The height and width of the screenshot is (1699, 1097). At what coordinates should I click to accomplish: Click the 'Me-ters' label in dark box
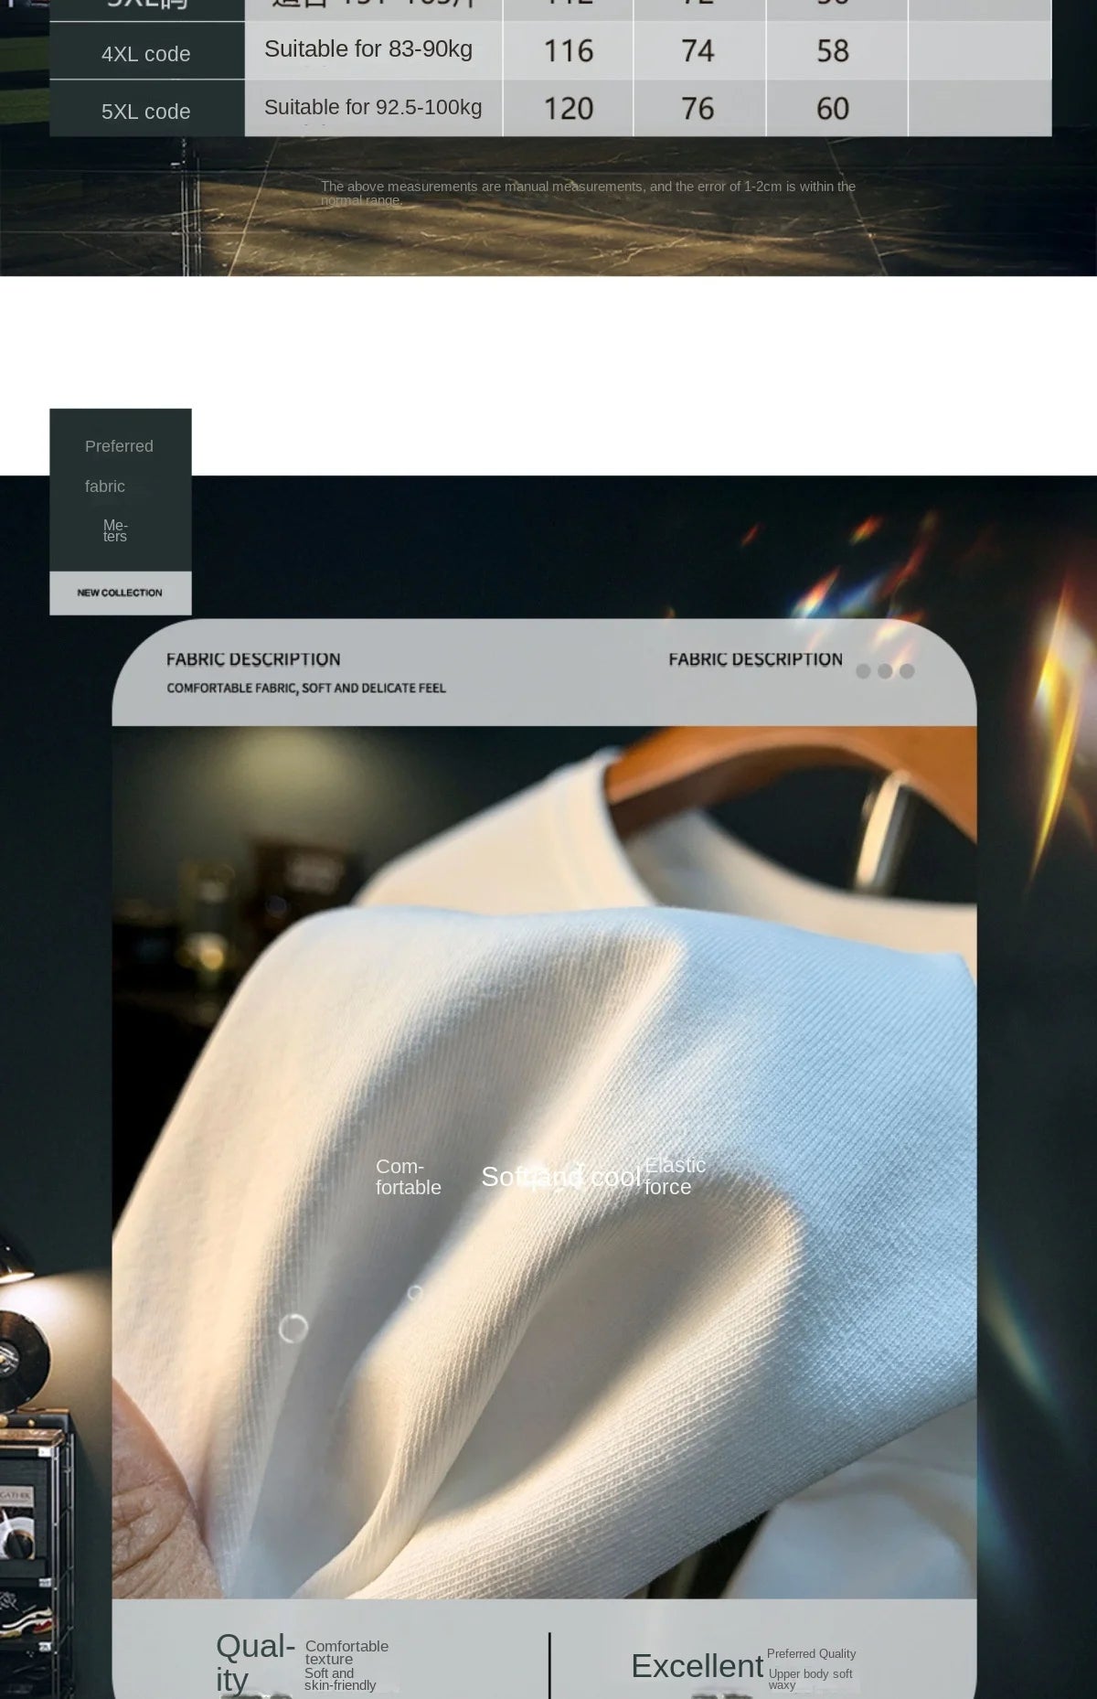pyautogui.click(x=115, y=530)
